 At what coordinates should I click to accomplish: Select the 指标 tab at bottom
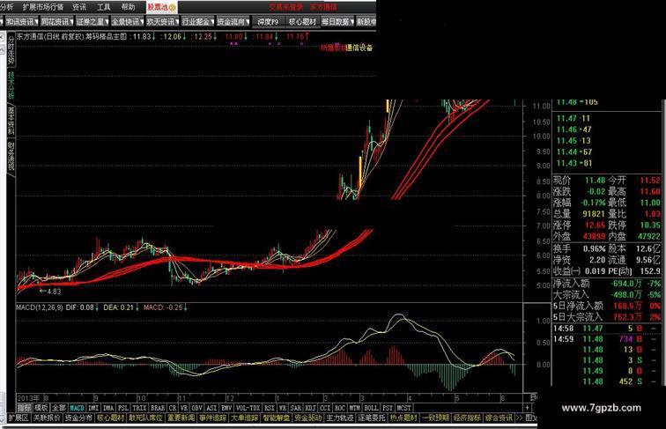(x=24, y=408)
